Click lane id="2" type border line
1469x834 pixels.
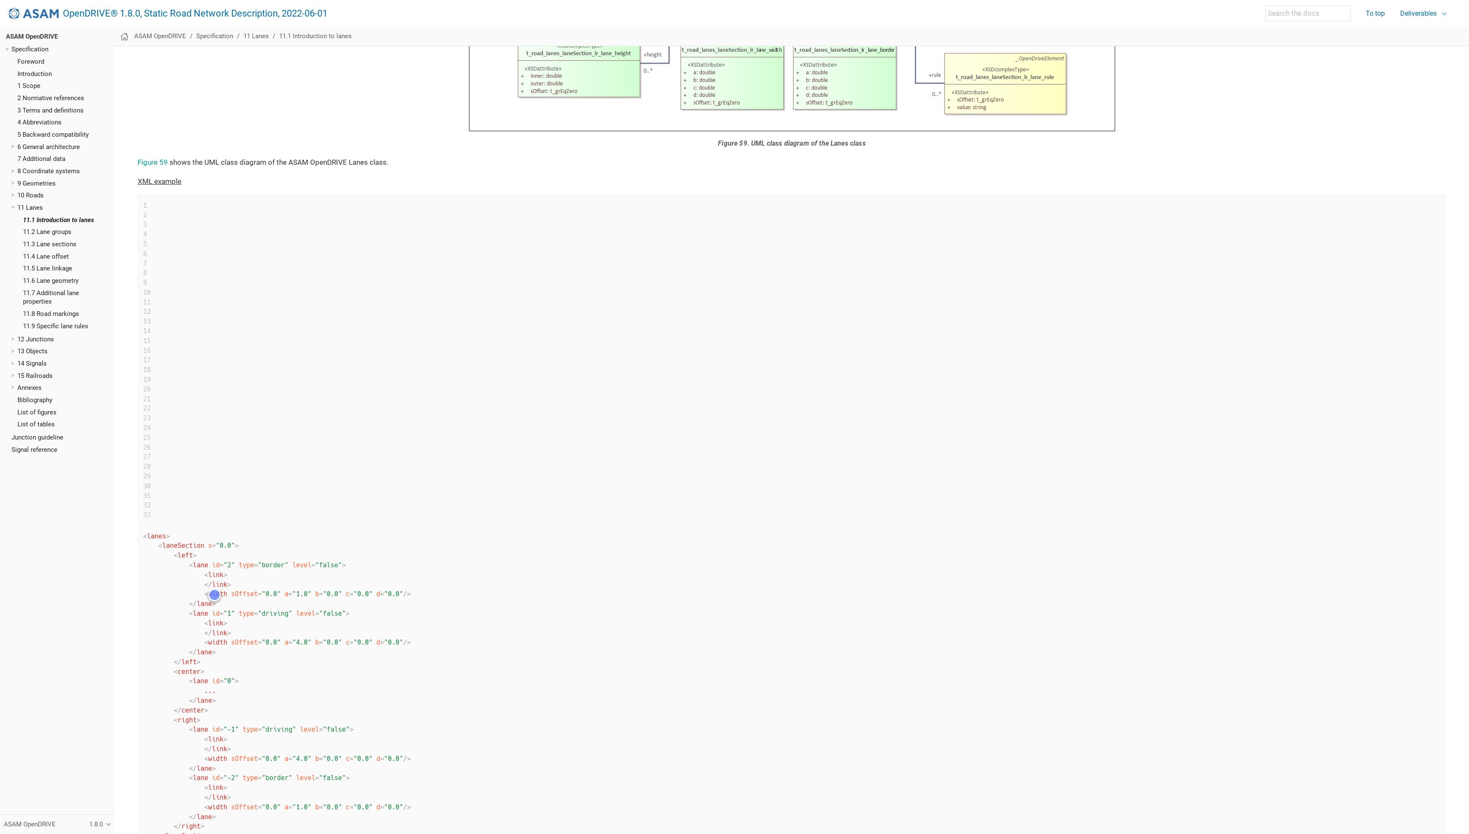tap(268, 565)
